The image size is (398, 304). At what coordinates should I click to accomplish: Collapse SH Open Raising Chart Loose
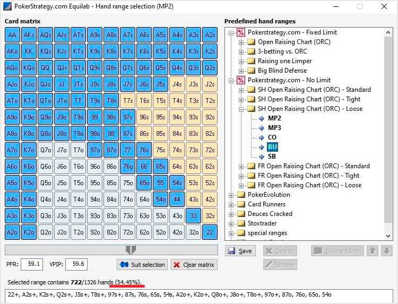(241, 109)
